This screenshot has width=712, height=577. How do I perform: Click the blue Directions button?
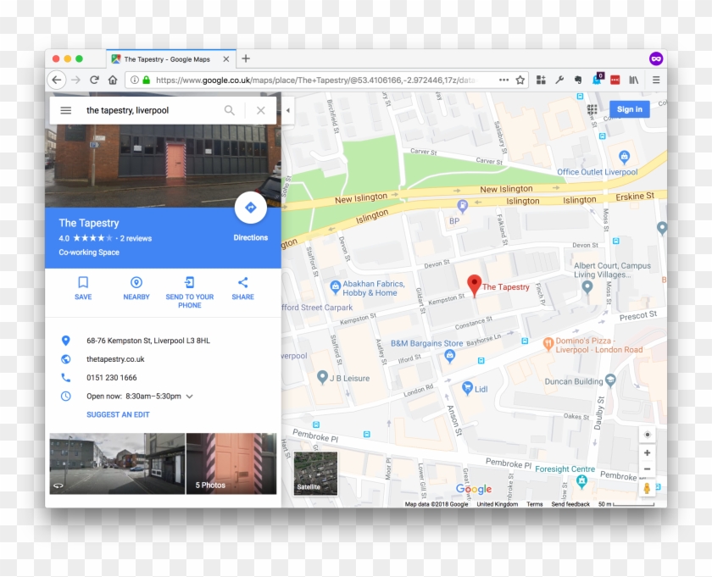pos(250,208)
